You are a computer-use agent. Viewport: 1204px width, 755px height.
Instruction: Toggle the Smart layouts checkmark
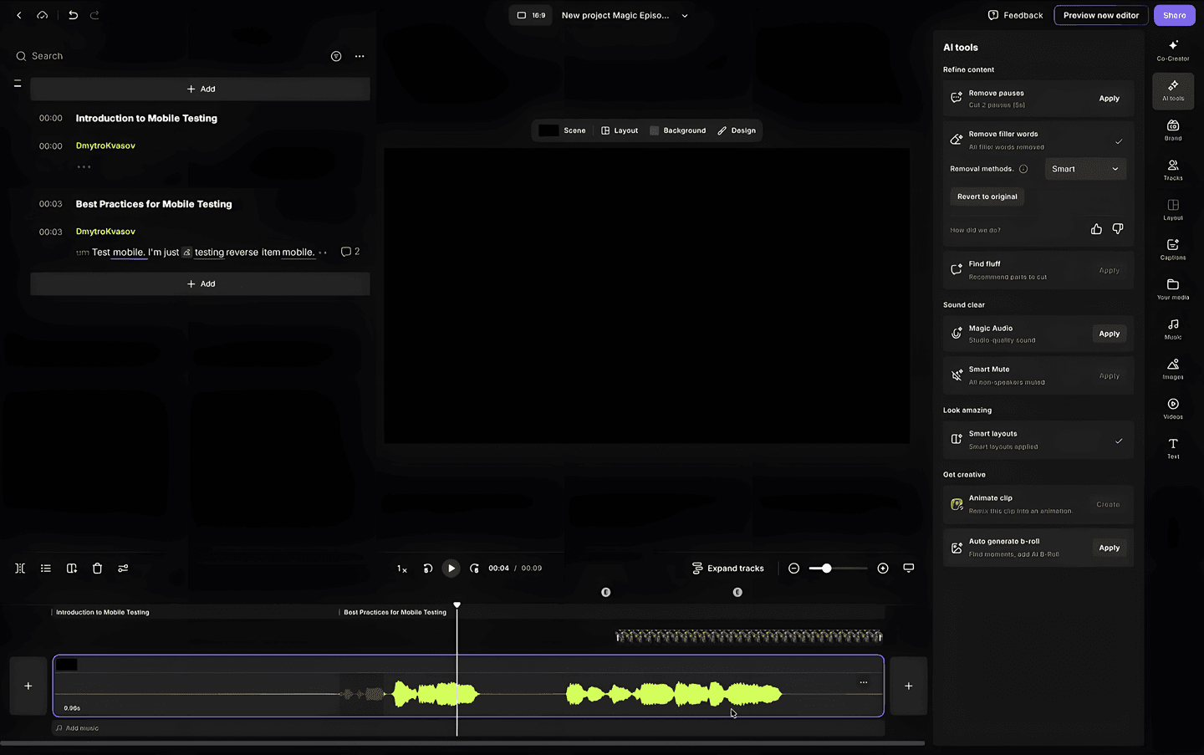point(1119,440)
